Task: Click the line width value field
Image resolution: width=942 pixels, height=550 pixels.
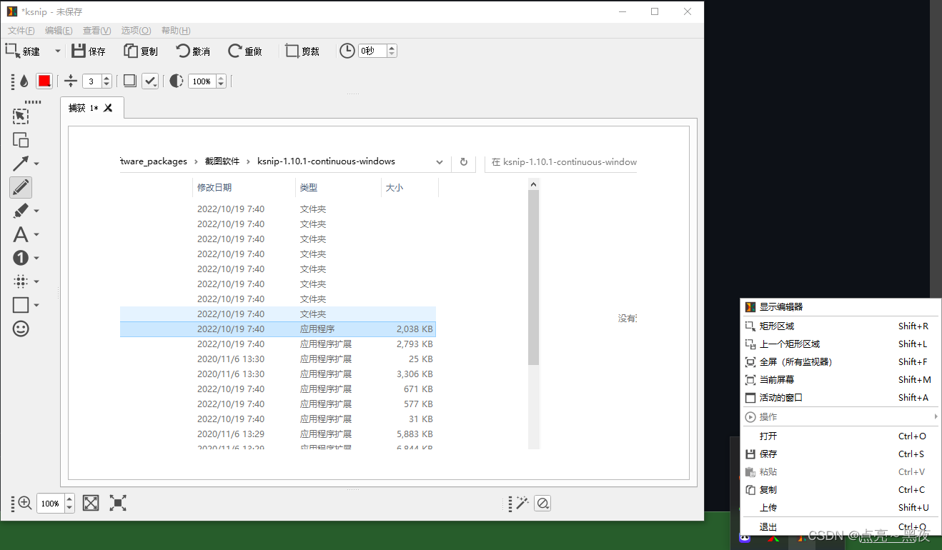Action: click(92, 81)
